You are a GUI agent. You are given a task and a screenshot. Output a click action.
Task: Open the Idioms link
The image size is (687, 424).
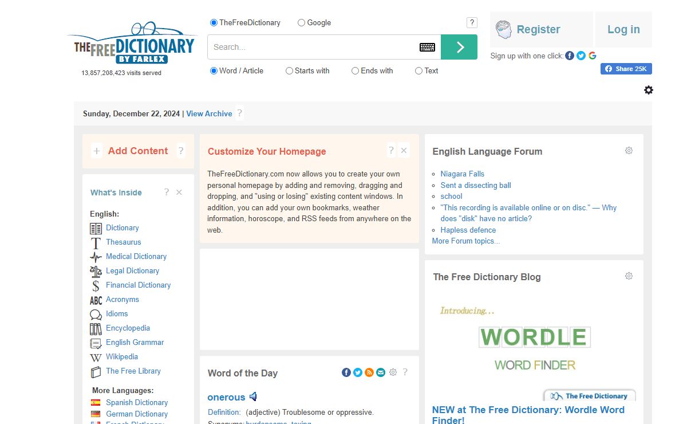[117, 313]
